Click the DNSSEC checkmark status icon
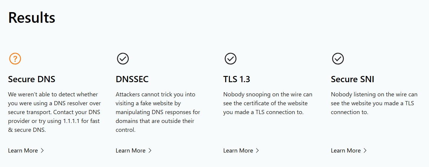Viewport: 429px width, 167px height. [x=123, y=59]
